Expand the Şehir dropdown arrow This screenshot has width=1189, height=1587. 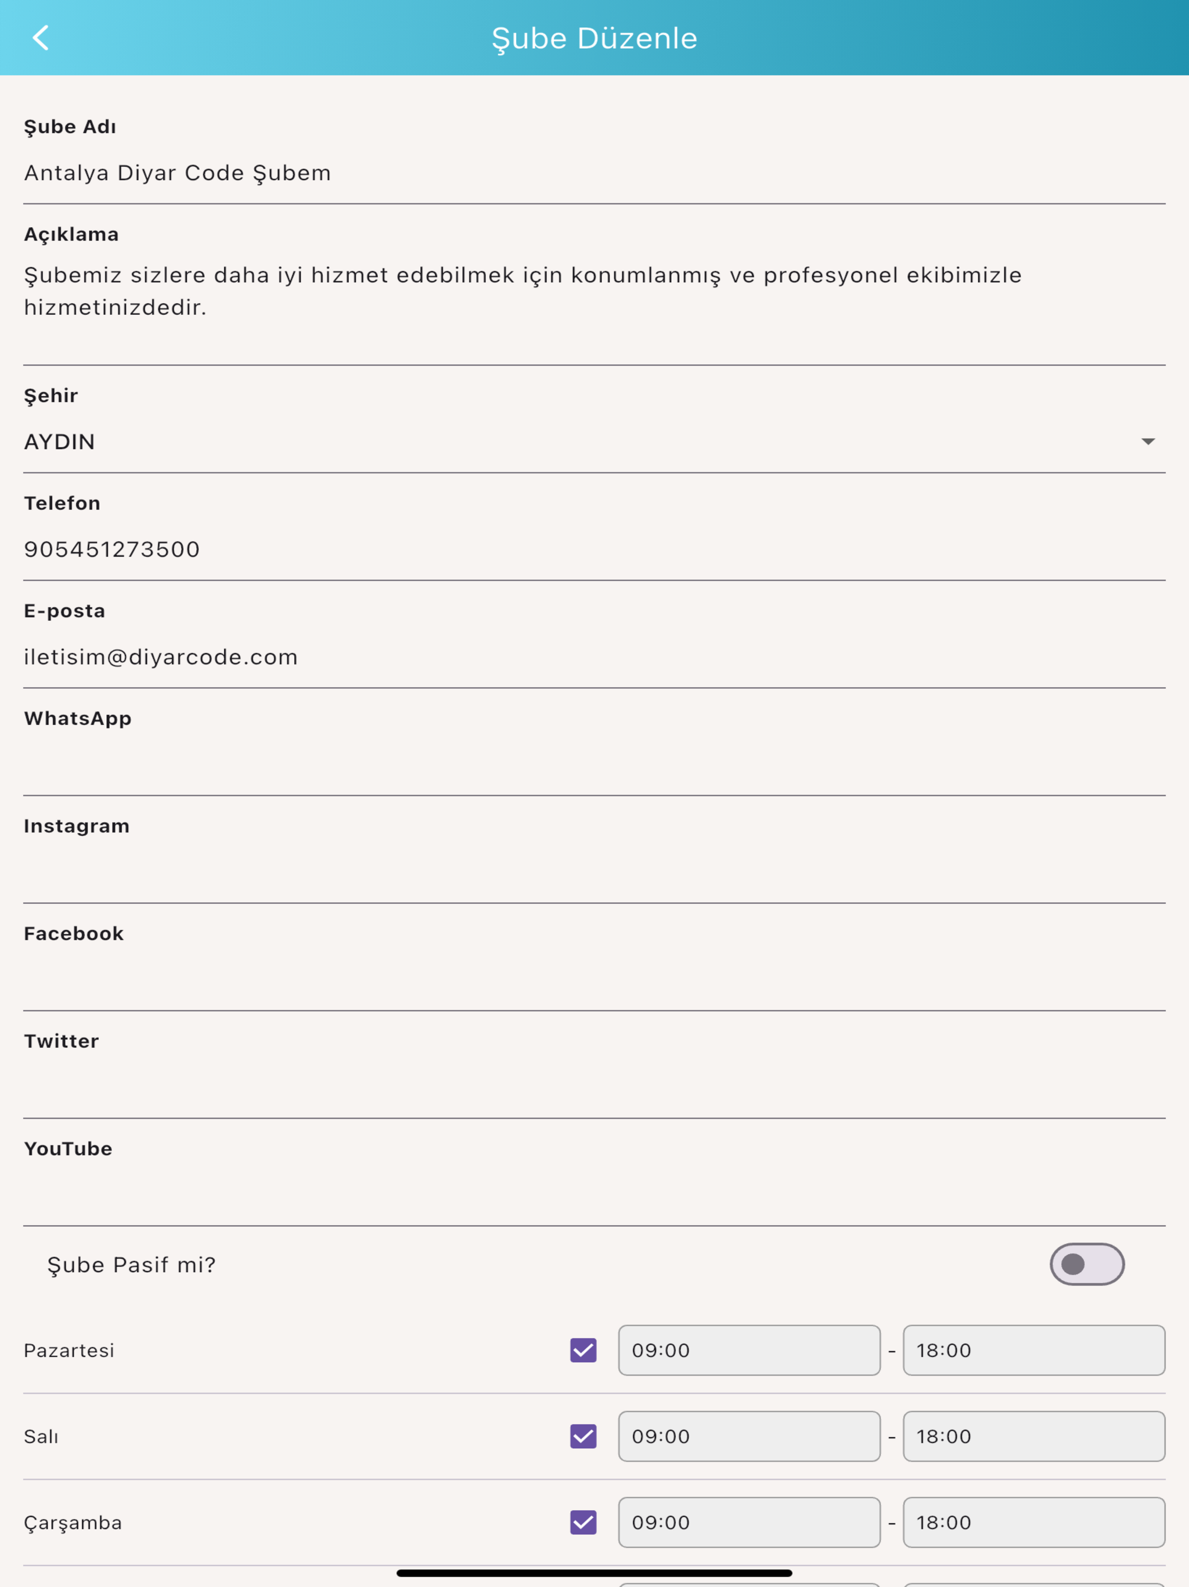coord(1147,441)
